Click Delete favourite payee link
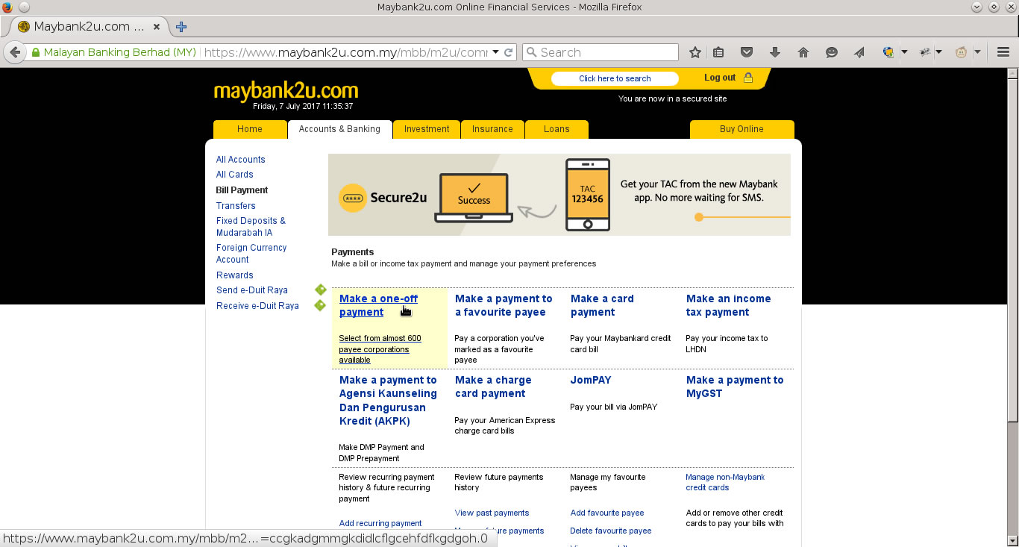 point(610,531)
